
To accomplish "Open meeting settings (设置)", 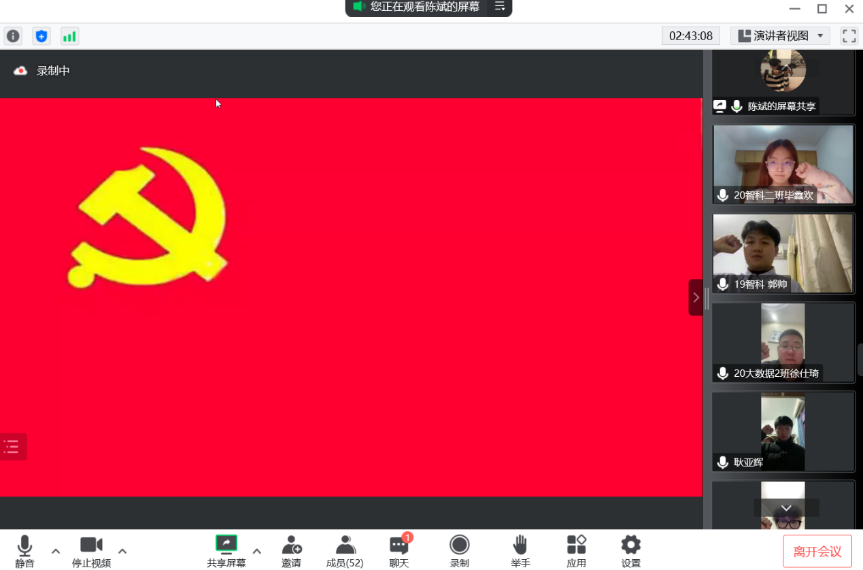I will coord(630,550).
